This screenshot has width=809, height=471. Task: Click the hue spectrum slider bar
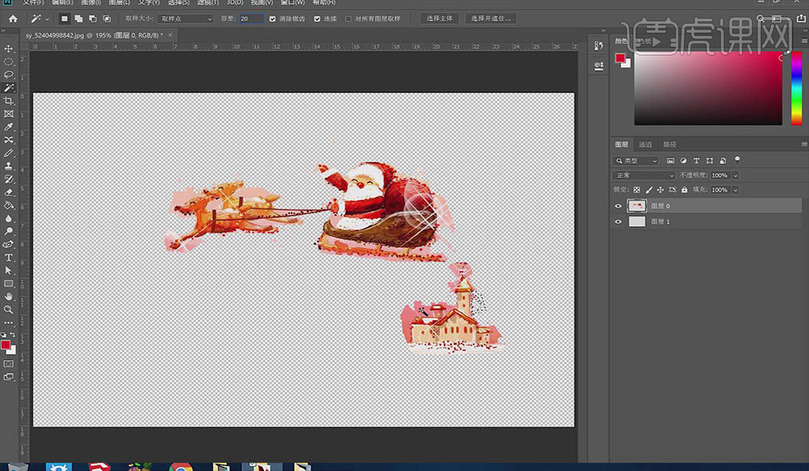coord(797,88)
